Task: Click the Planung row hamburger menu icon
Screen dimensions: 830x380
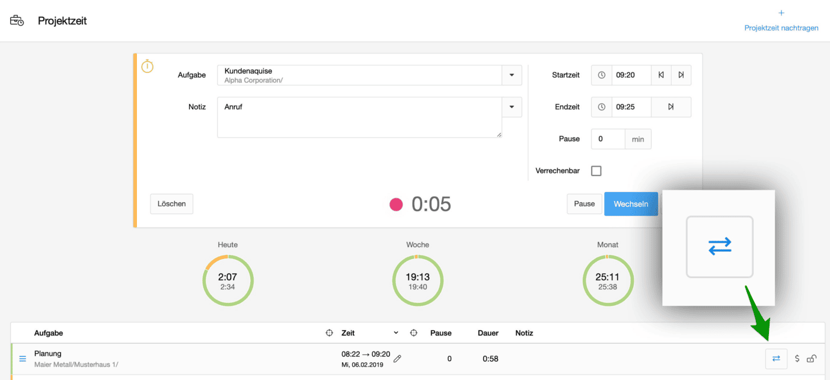Action: pos(23,359)
